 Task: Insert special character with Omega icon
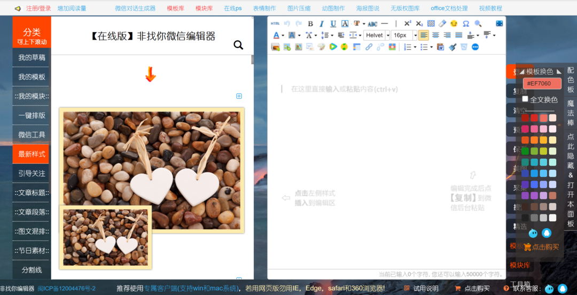pyautogui.click(x=465, y=24)
